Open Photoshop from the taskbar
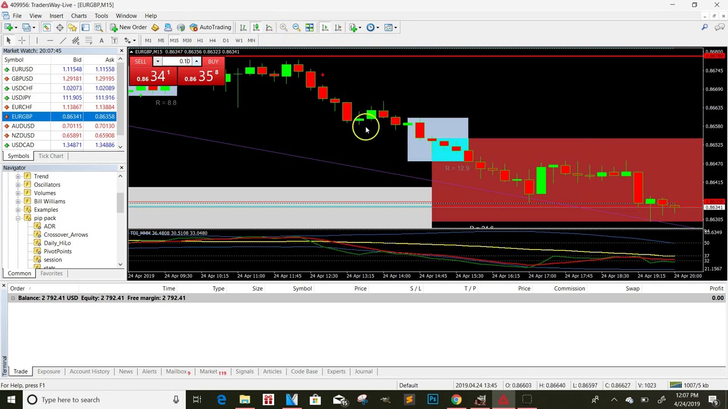 433,400
